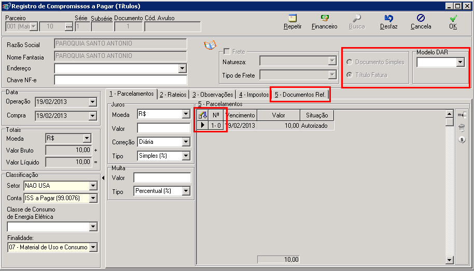
Task: Confirm with the OK checkmark icon
Action: pyautogui.click(x=453, y=19)
